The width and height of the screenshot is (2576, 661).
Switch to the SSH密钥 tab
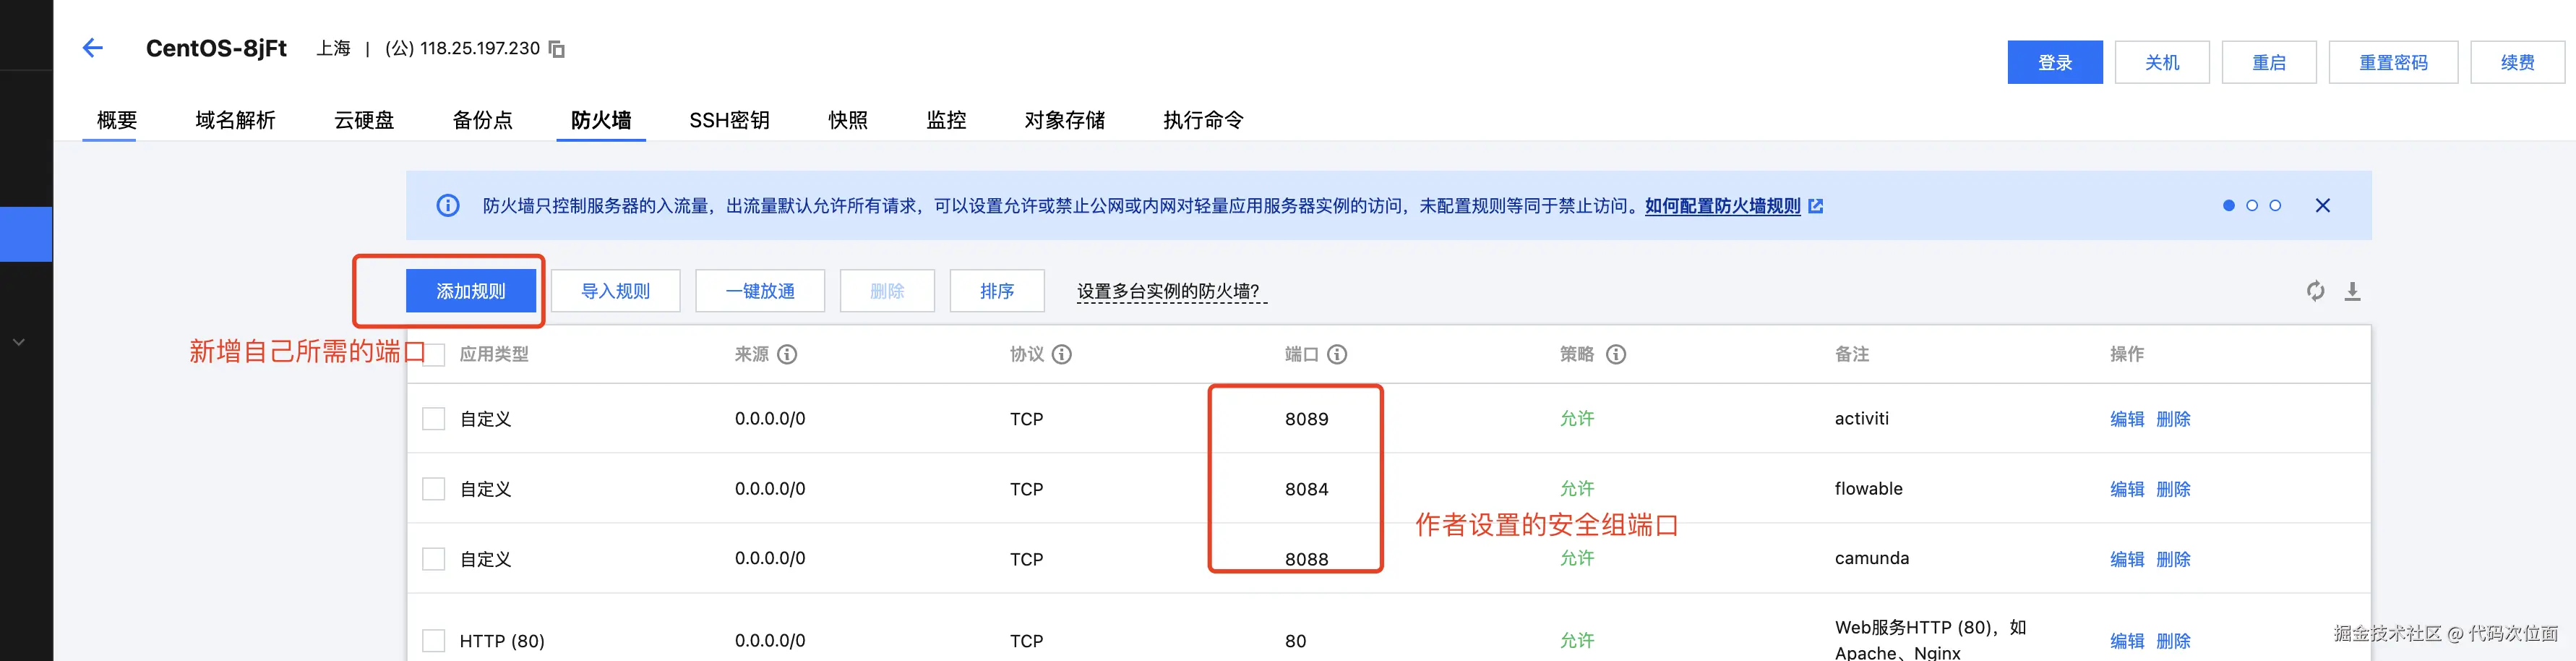(x=729, y=120)
